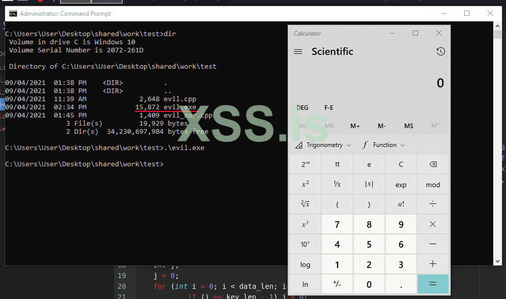Click the C clear button

pos(401,164)
